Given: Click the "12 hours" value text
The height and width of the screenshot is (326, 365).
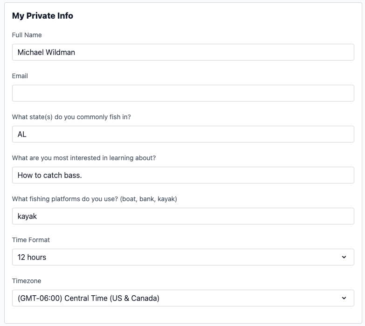Looking at the screenshot, I should pyautogui.click(x=32, y=257).
